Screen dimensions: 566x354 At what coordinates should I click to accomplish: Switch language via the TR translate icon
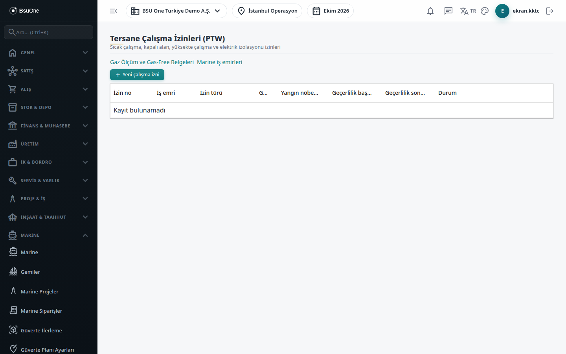(x=468, y=11)
